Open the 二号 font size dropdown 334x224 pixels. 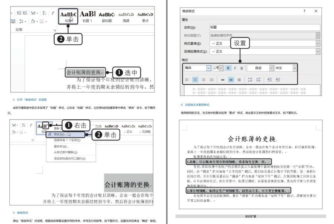(221, 68)
